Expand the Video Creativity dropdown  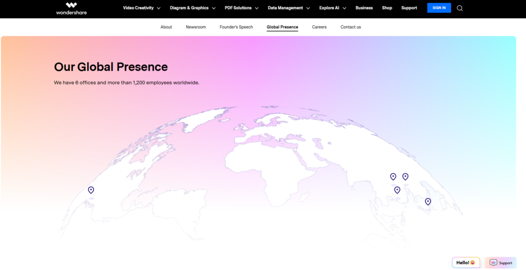(142, 8)
